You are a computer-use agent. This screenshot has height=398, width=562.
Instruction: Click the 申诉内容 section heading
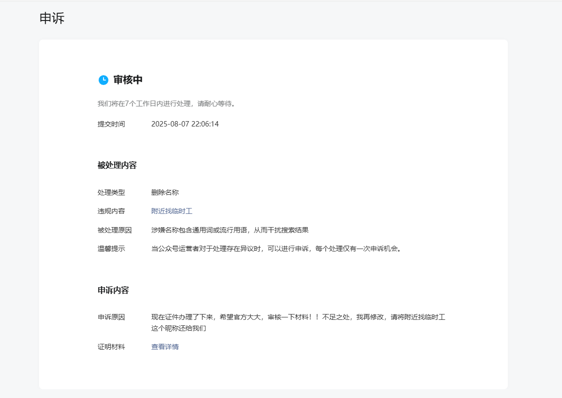(113, 291)
